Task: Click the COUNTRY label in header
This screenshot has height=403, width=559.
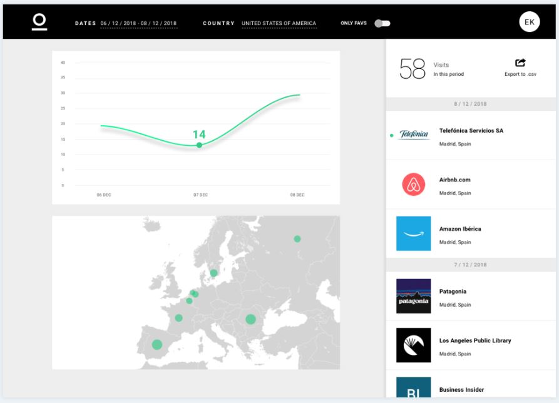Action: tap(219, 24)
